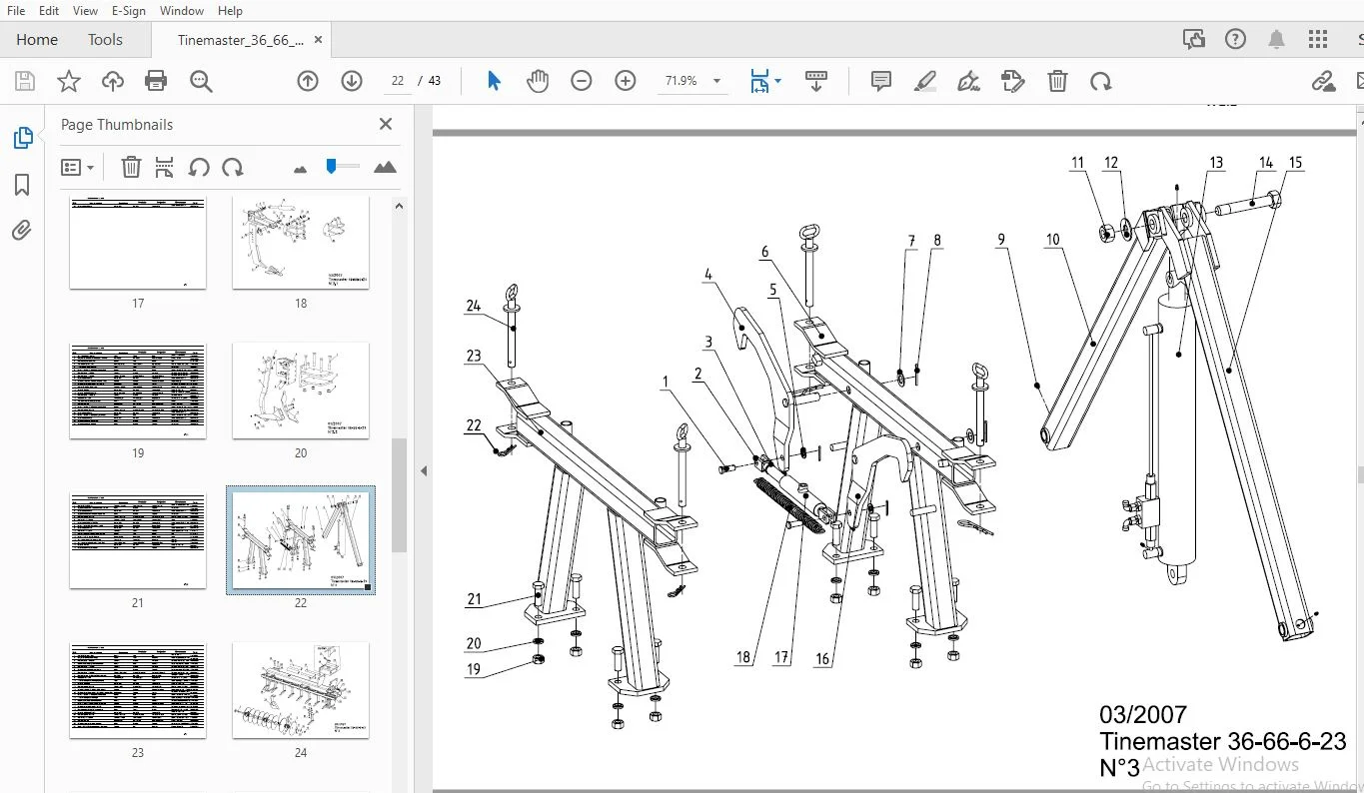This screenshot has height=793, width=1364.
Task: Open the notifications bell
Action: 1276,40
